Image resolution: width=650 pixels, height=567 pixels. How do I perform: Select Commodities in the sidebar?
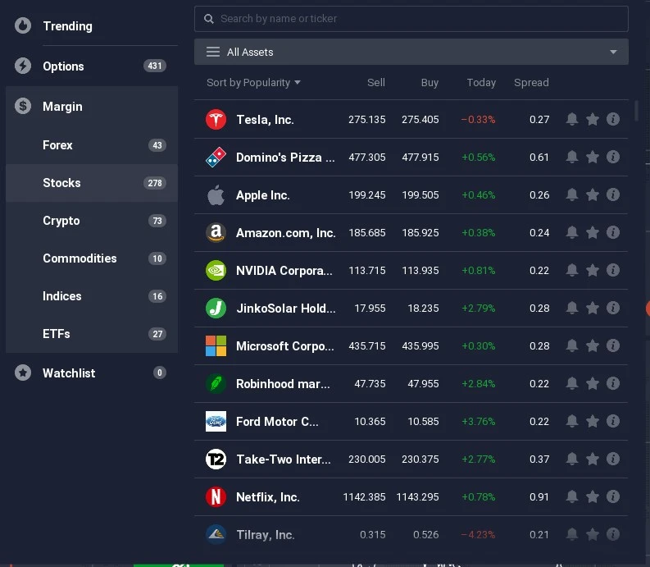[92, 258]
